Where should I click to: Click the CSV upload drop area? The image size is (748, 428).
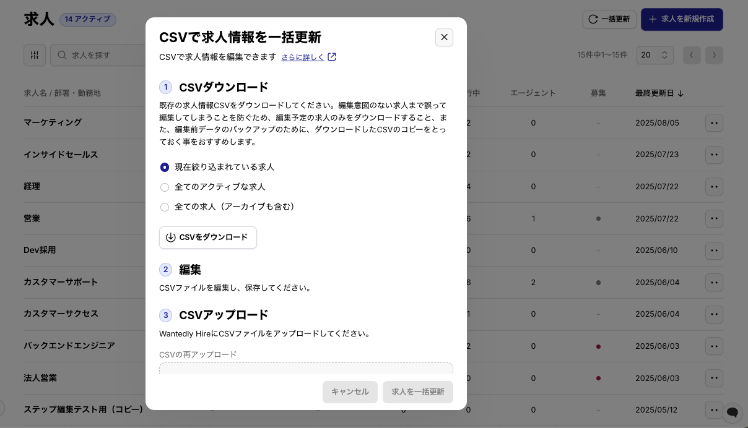[x=306, y=369]
